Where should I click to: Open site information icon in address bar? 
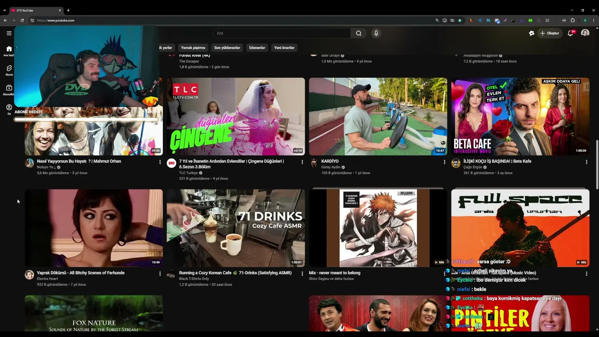pyautogui.click(x=32, y=20)
